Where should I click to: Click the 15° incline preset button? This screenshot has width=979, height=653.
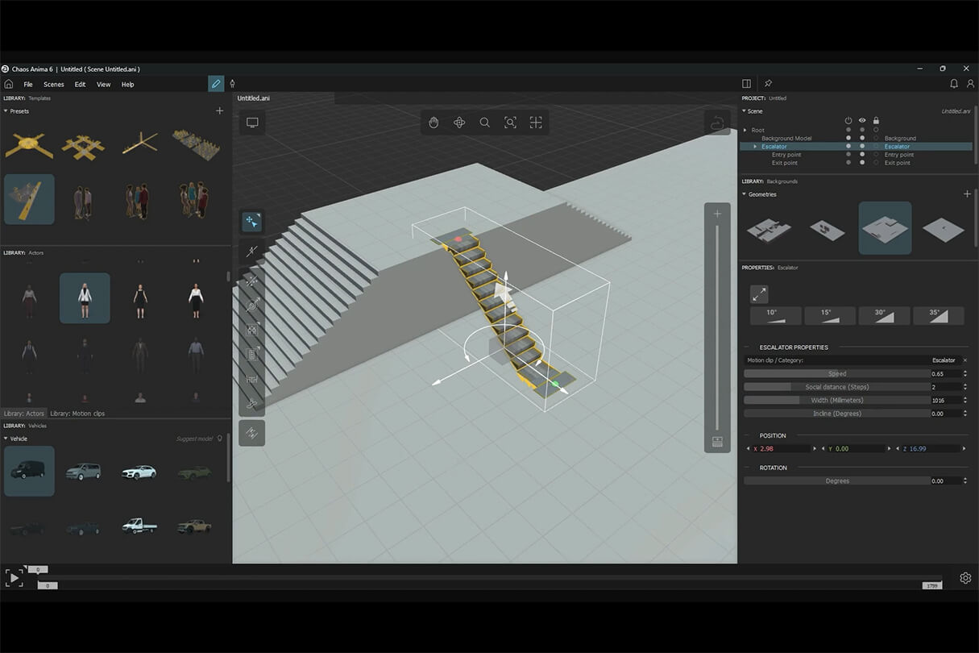tap(830, 316)
